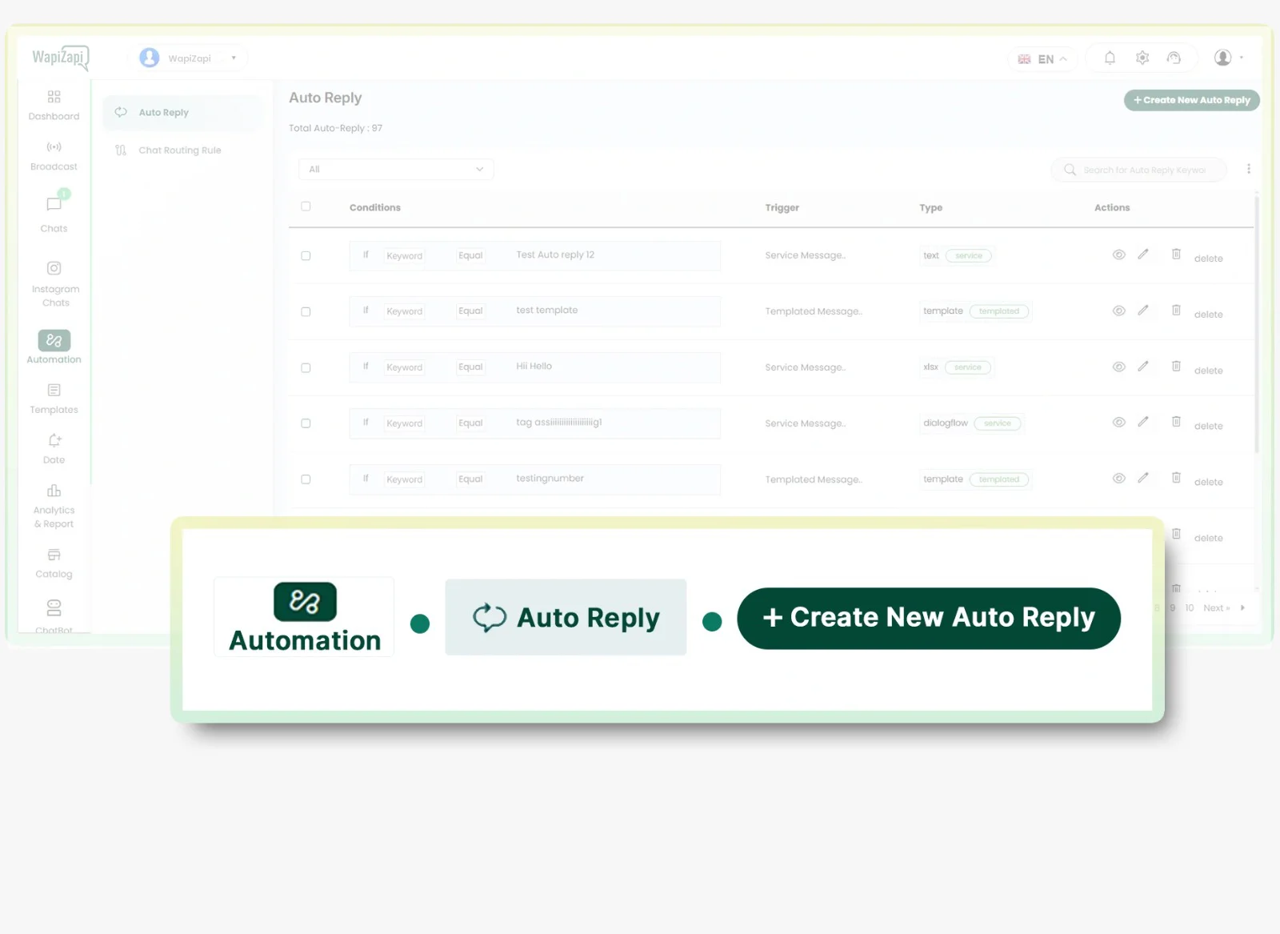Expand the user account dropdown arrow
This screenshot has width=1280, height=934.
pos(1242,58)
